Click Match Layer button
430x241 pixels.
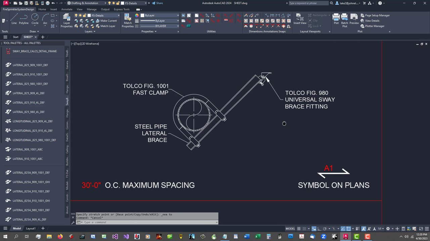[105, 26]
